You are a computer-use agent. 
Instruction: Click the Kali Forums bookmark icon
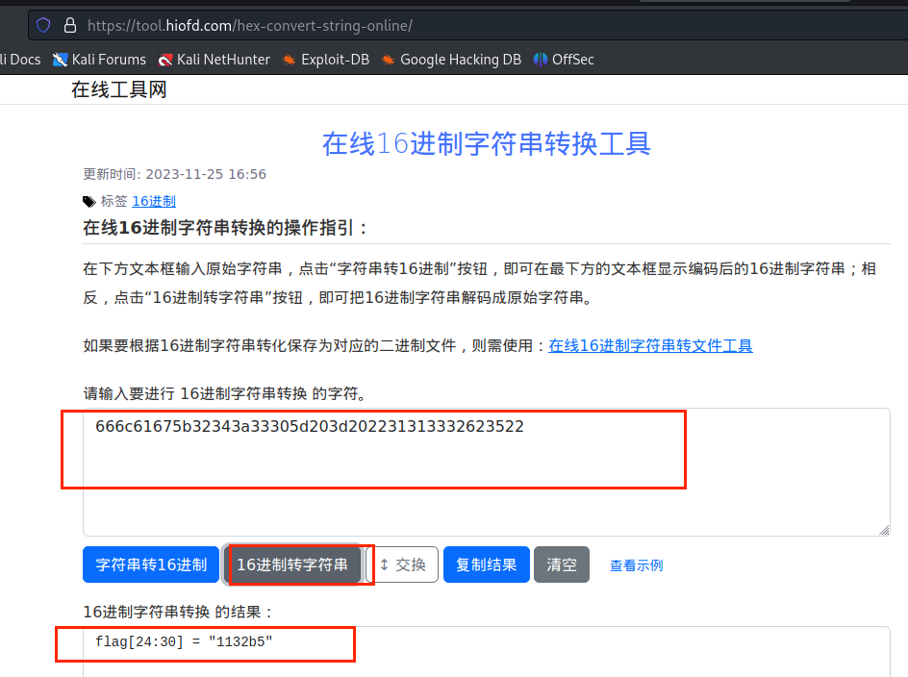coord(60,60)
